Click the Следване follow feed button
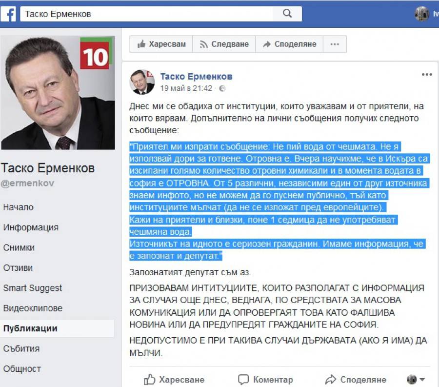The width and height of the screenshot is (439, 387). (x=224, y=44)
